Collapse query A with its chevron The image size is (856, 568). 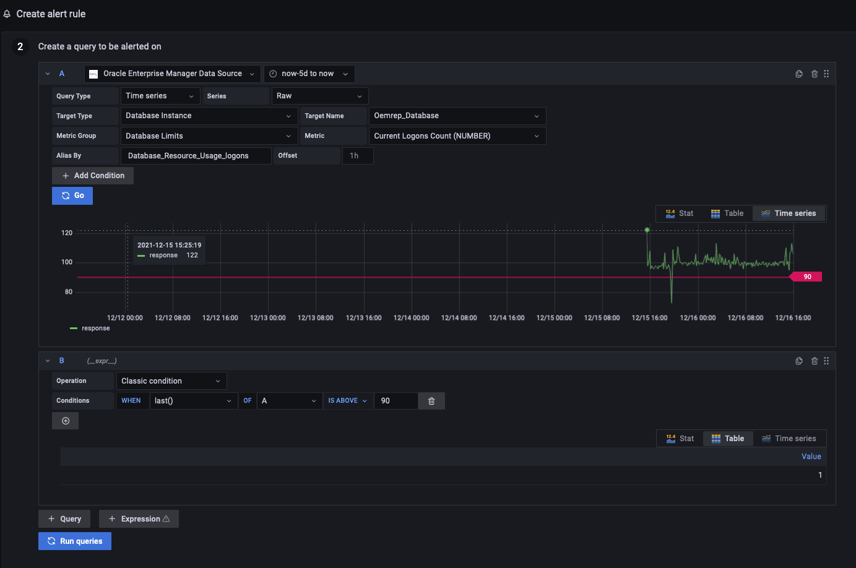click(48, 73)
